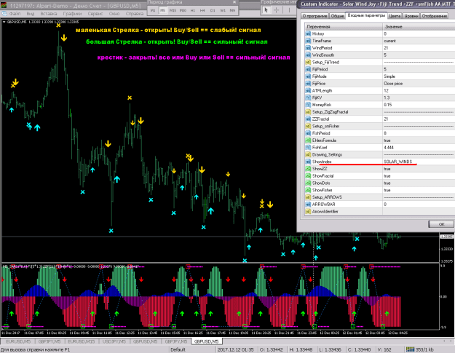Viewport: 455px width, 353px height.
Task: Click the OK button in indicator dialog
Action: (441, 224)
